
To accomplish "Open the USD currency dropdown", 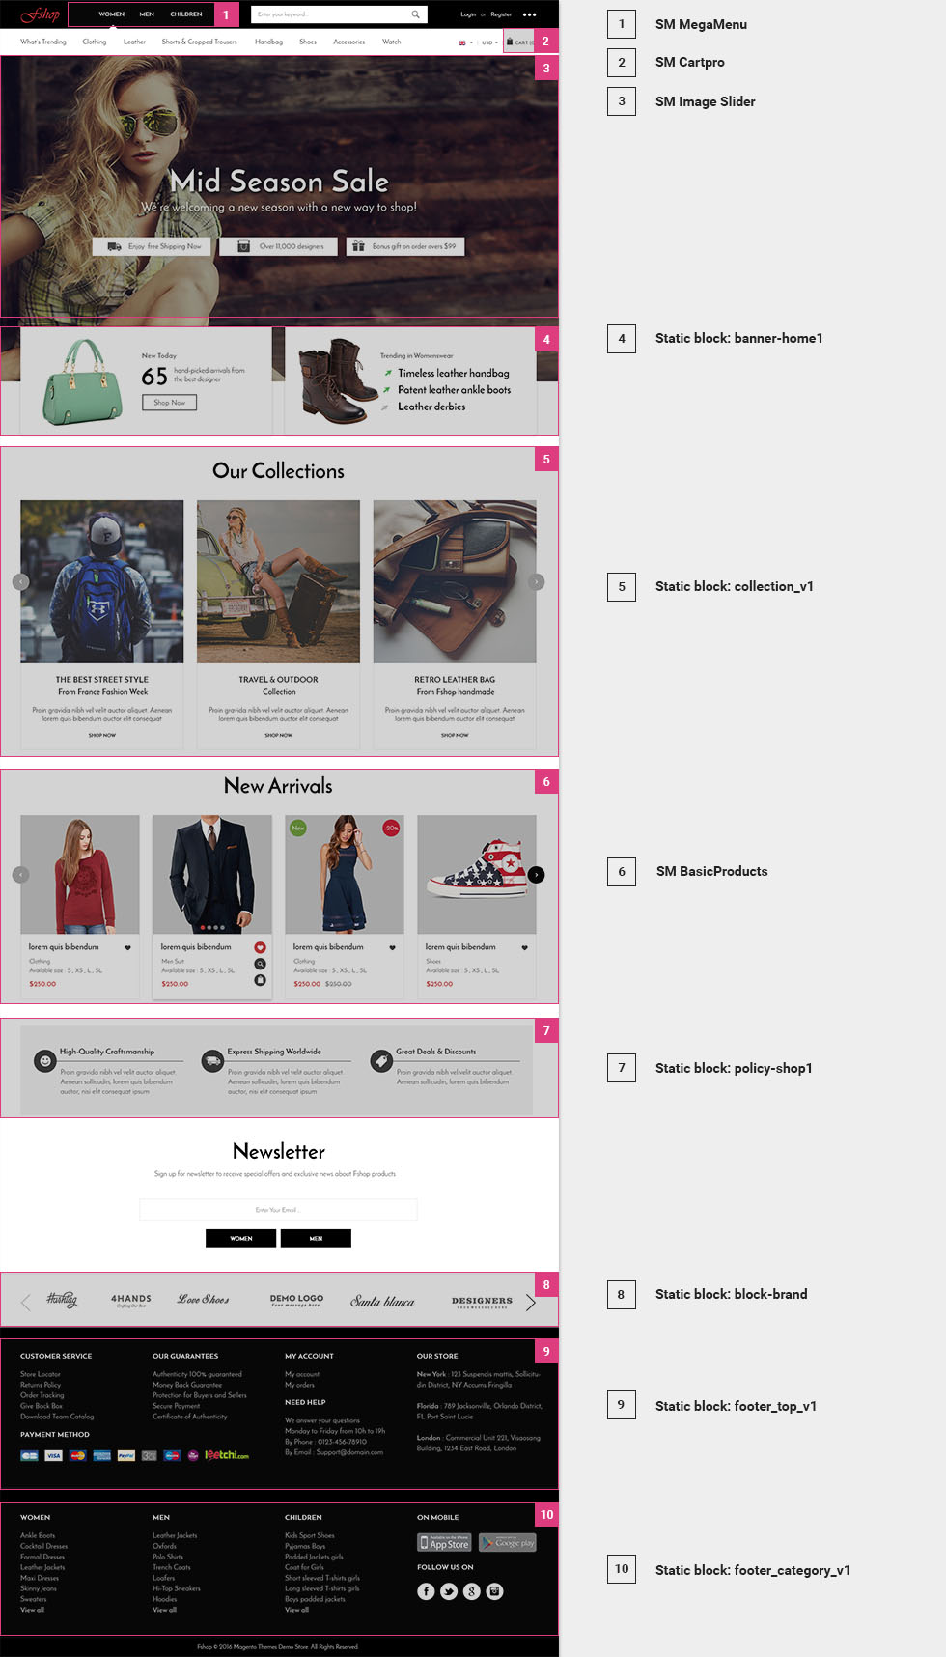I will point(490,42).
